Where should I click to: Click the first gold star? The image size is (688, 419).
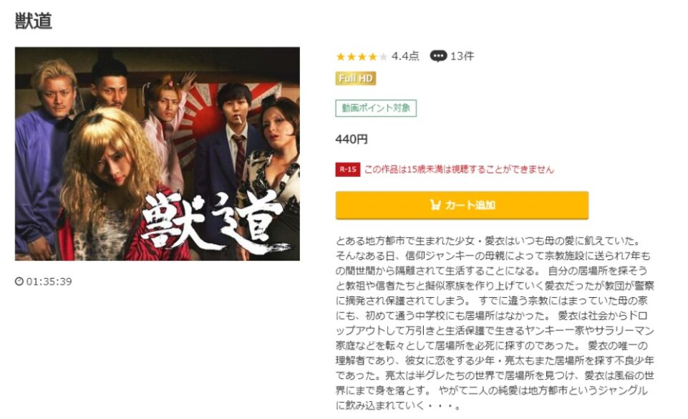tap(341, 57)
